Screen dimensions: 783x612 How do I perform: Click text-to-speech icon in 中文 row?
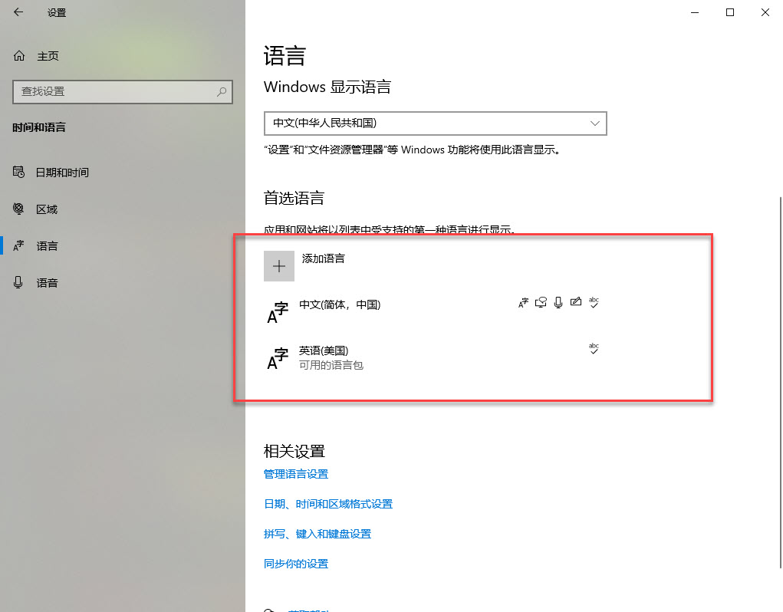point(541,302)
